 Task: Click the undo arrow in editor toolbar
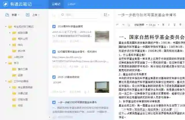click(x=117, y=25)
